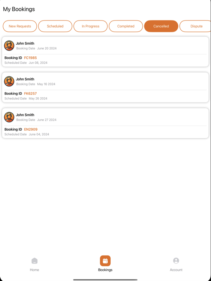View Completed bookings tab
211x281 pixels.
tap(126, 26)
